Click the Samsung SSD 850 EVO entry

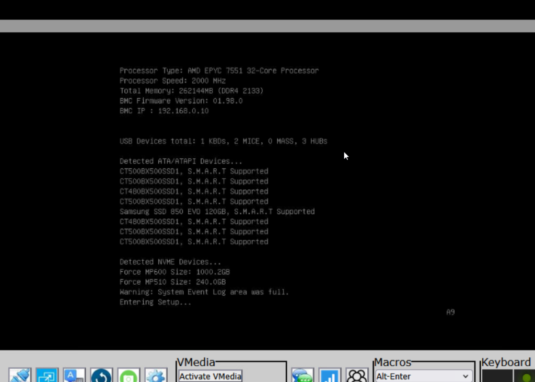[217, 212]
